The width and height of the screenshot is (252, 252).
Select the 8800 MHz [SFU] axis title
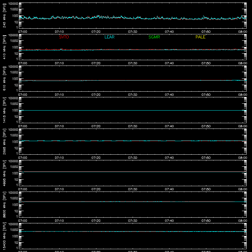[x=4, y=204]
